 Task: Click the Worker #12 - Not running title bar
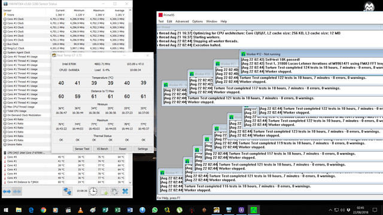(311, 54)
